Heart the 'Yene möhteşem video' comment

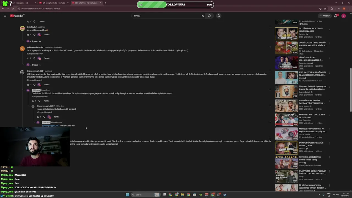point(39,35)
